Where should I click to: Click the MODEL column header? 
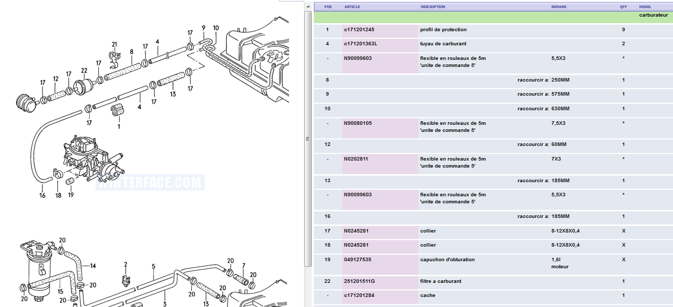pyautogui.click(x=645, y=7)
